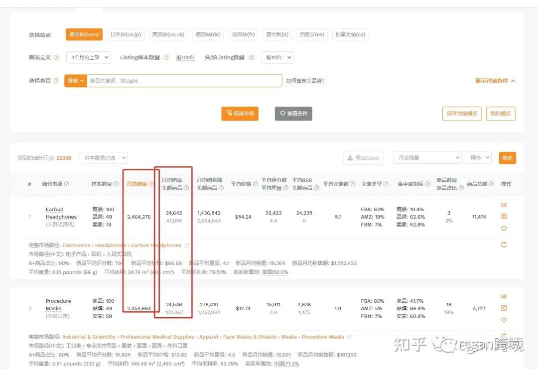538x369 pixels.
Task: Open the 月总销量 sort field dropdown
Action: (x=427, y=157)
